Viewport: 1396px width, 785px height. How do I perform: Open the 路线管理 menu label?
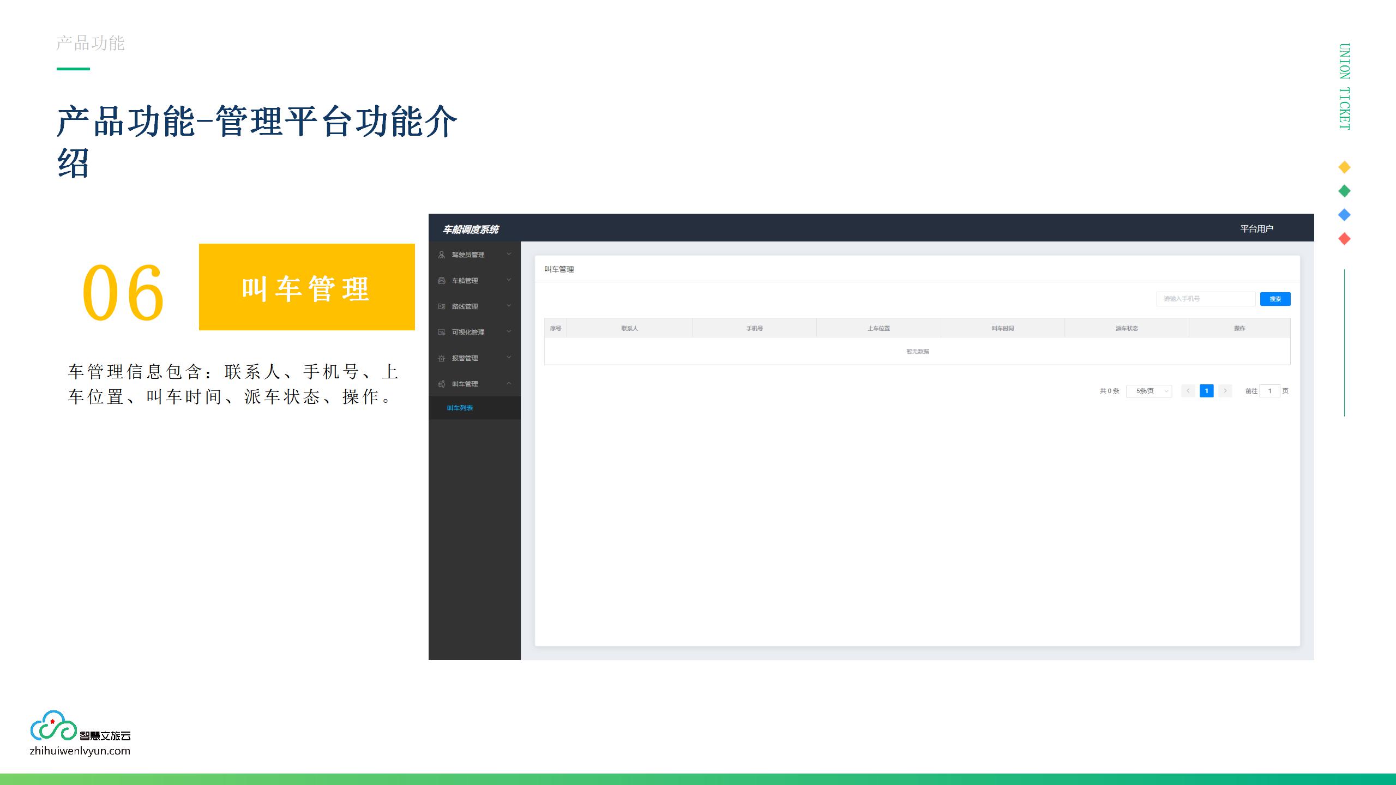(465, 306)
